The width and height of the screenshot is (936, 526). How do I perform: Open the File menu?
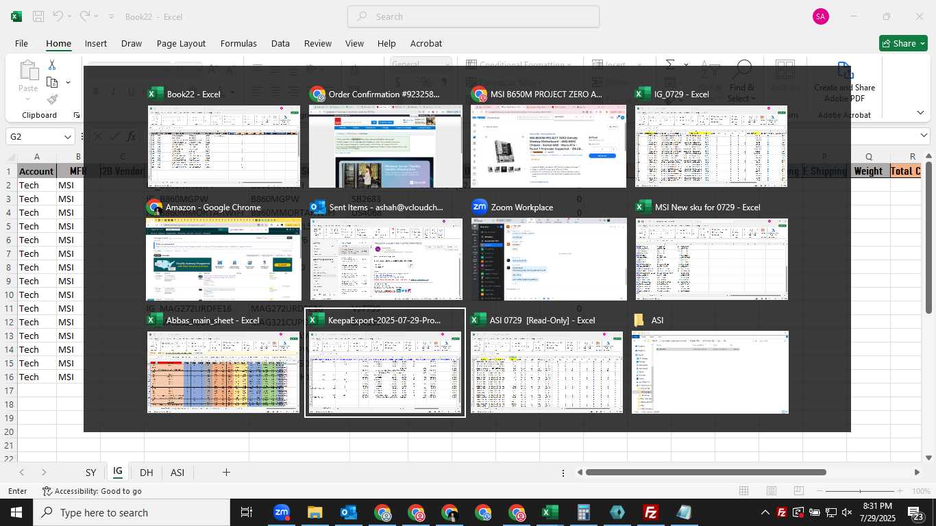click(x=21, y=43)
